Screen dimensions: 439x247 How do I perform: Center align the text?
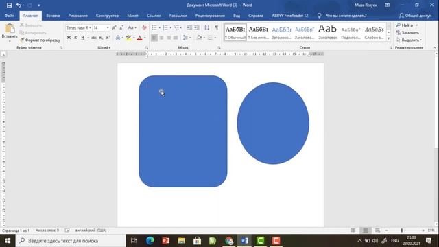161,38
